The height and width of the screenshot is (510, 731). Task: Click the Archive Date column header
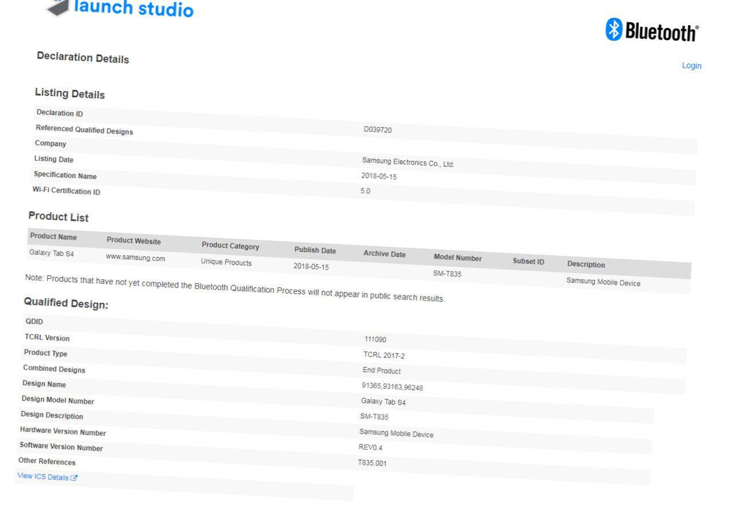point(384,254)
